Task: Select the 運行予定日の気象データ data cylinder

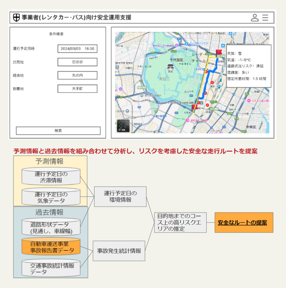Action: pyautogui.click(x=51, y=197)
